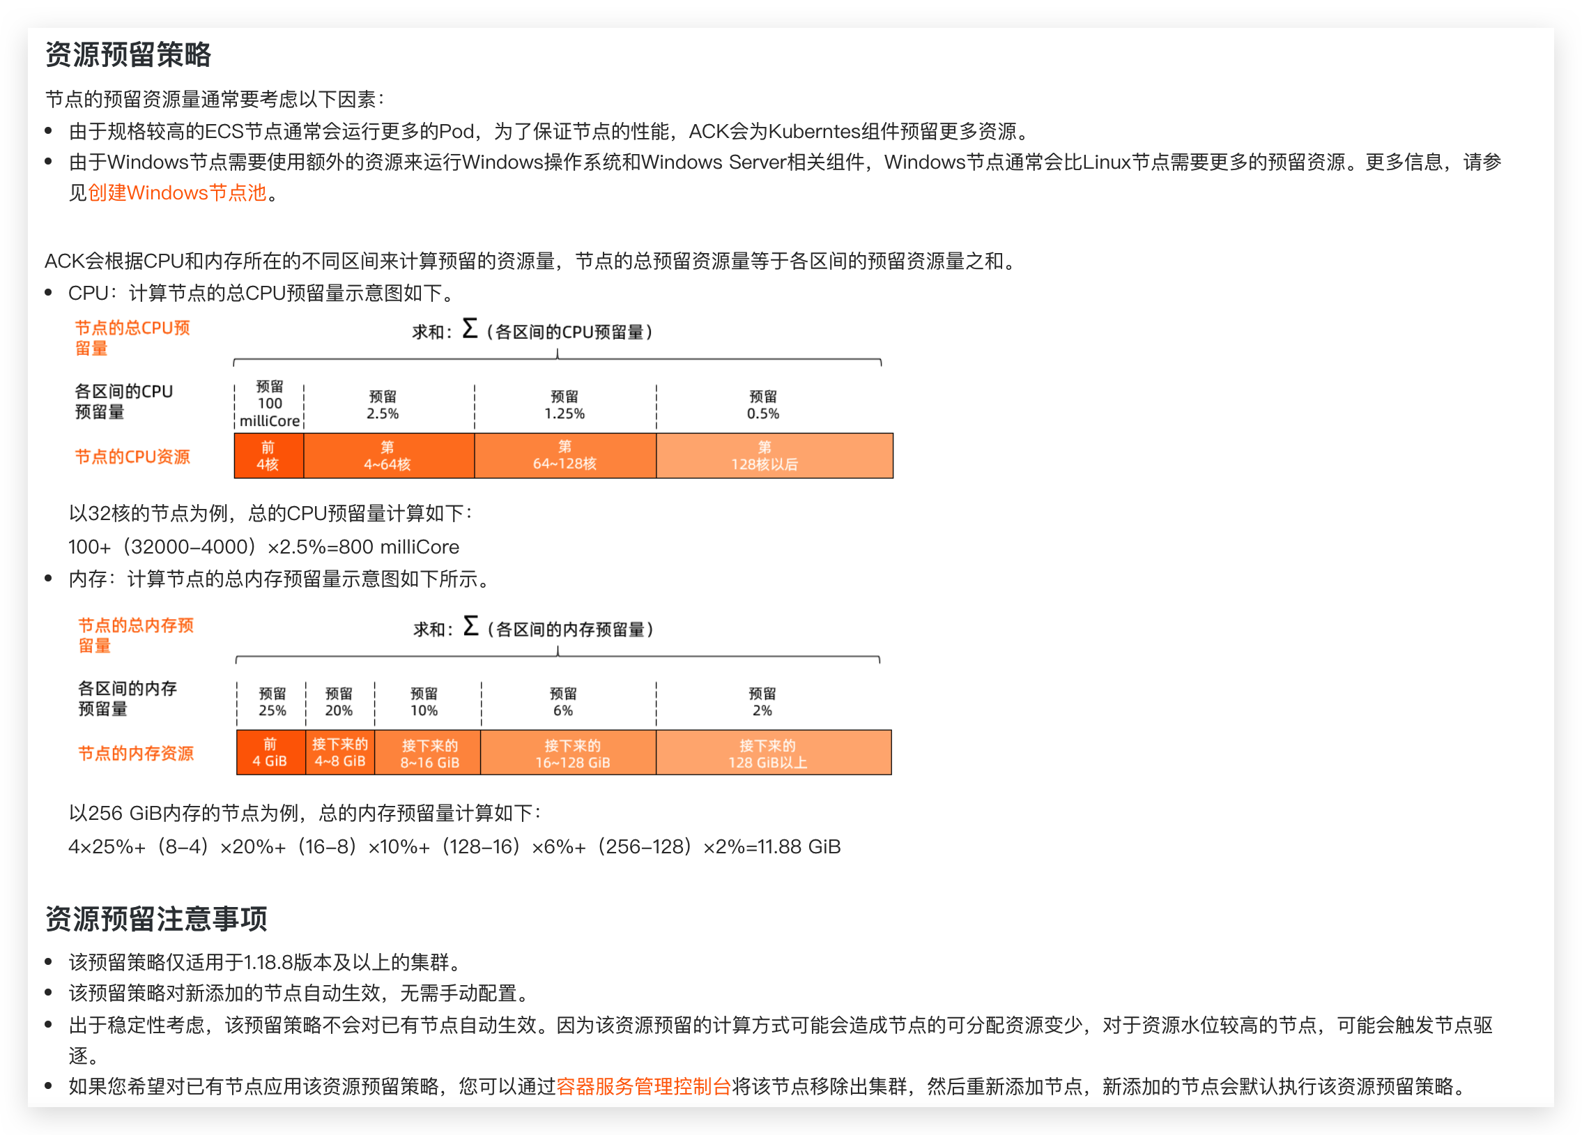Click the 资源预留注意事项 heading
Screen dimensions: 1582x1135
tap(156, 918)
